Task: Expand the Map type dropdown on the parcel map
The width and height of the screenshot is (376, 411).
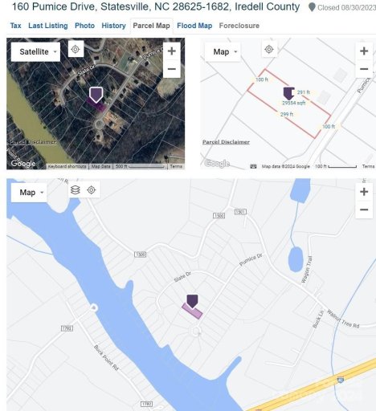Action: coord(223,51)
